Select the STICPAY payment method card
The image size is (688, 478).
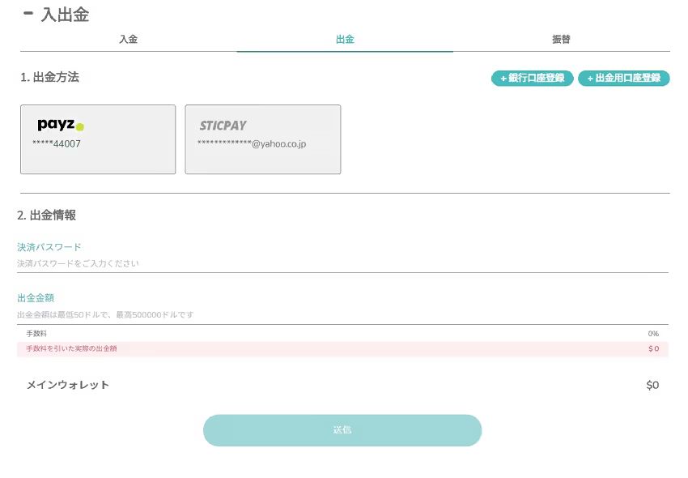pos(263,139)
